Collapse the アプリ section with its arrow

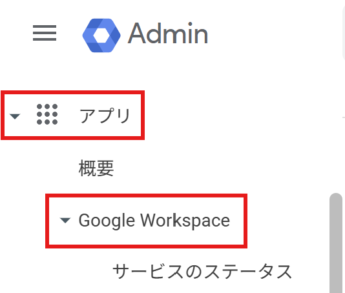[x=15, y=116]
